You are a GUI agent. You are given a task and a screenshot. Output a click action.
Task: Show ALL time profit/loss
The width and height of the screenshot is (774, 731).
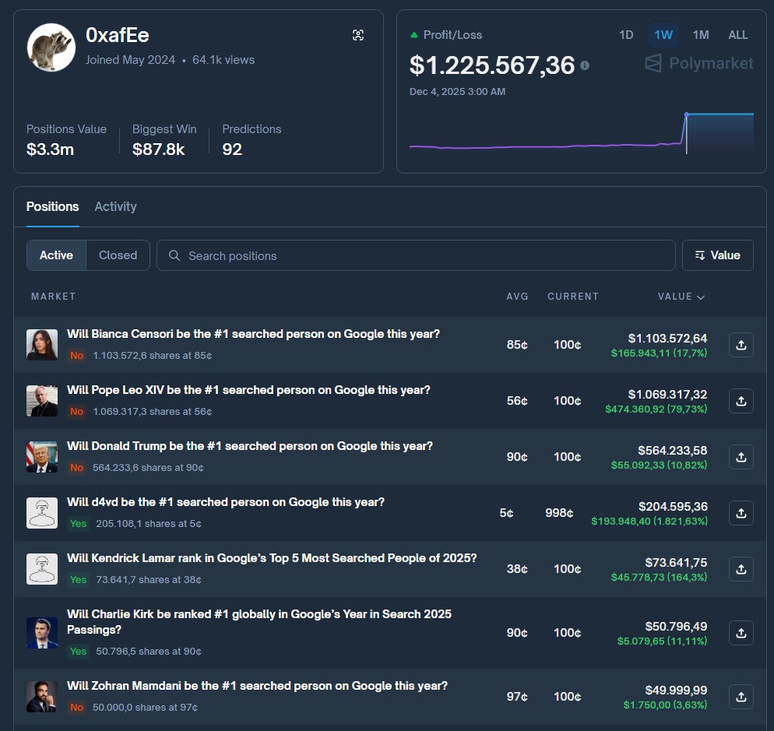(x=737, y=35)
